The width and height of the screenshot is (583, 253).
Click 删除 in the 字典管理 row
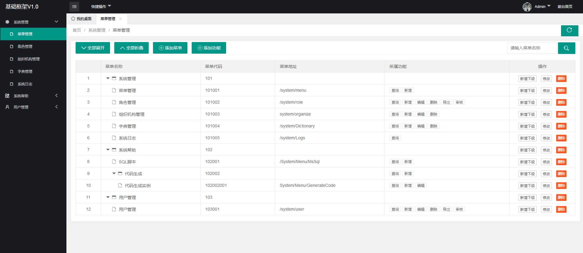tap(561, 126)
